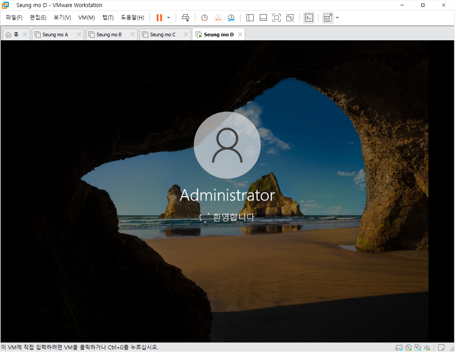Maximize the VMware Workstation window
Viewport: 455px width, 352px height.
click(423, 5)
